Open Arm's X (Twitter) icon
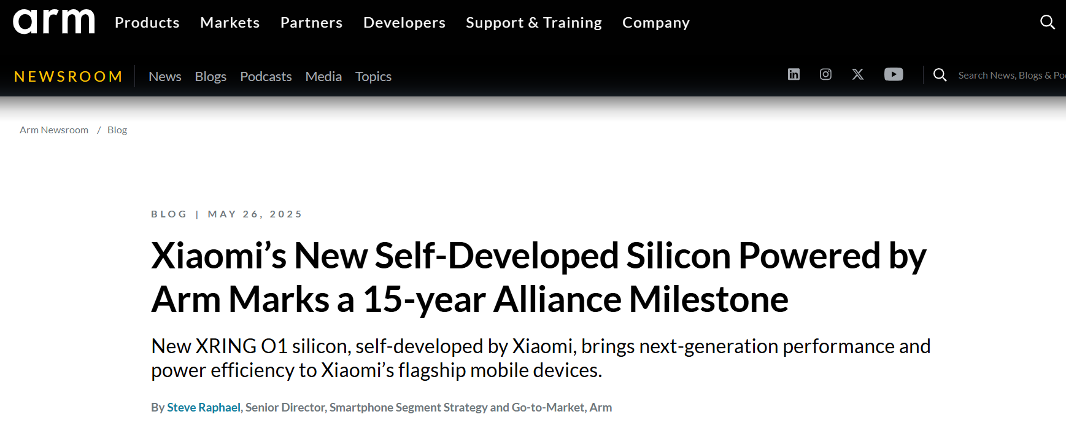Viewport: 1066px width, 433px height. pos(858,74)
